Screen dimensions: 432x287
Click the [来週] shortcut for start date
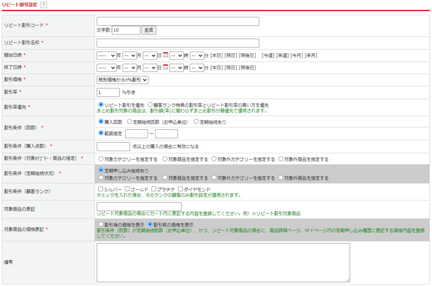coord(282,56)
